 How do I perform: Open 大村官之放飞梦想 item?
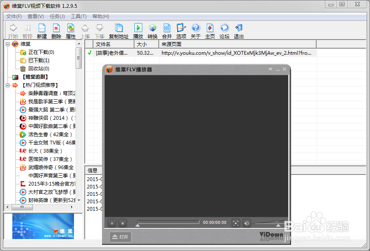(48, 192)
